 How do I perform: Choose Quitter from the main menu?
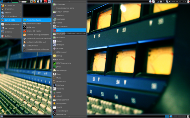(x=11, y=36)
